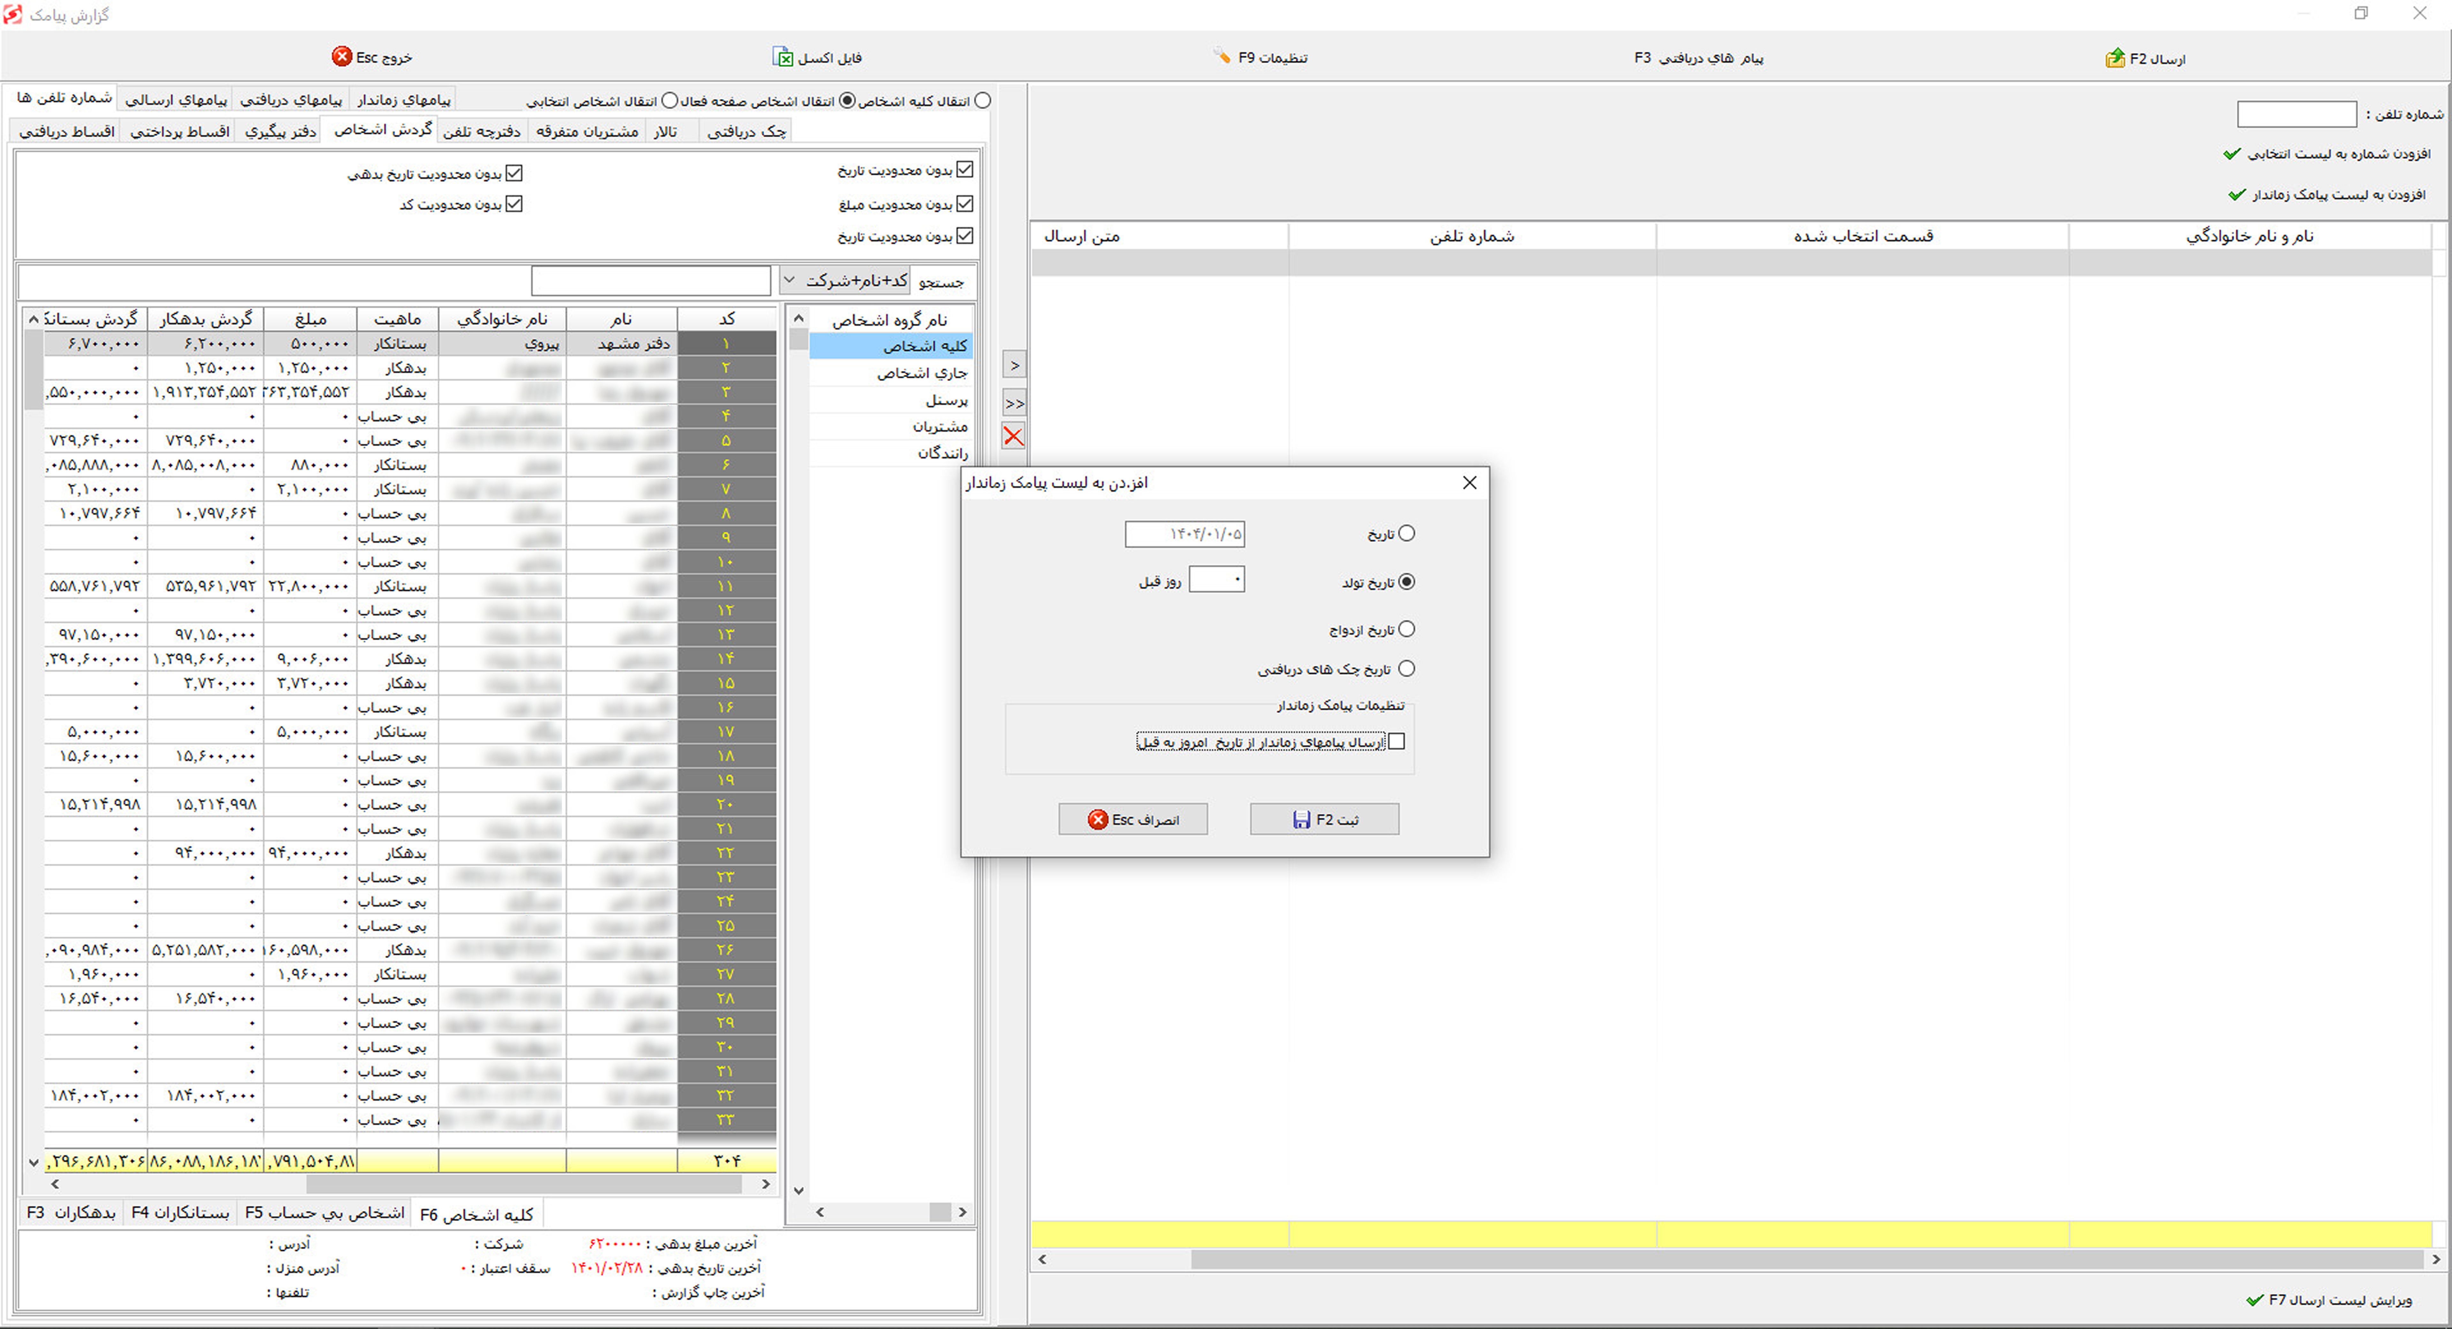The width and height of the screenshot is (2452, 1329).
Task: Toggle 'بدون محدودیت تاریخ بدهی' checkbox
Action: tap(514, 173)
